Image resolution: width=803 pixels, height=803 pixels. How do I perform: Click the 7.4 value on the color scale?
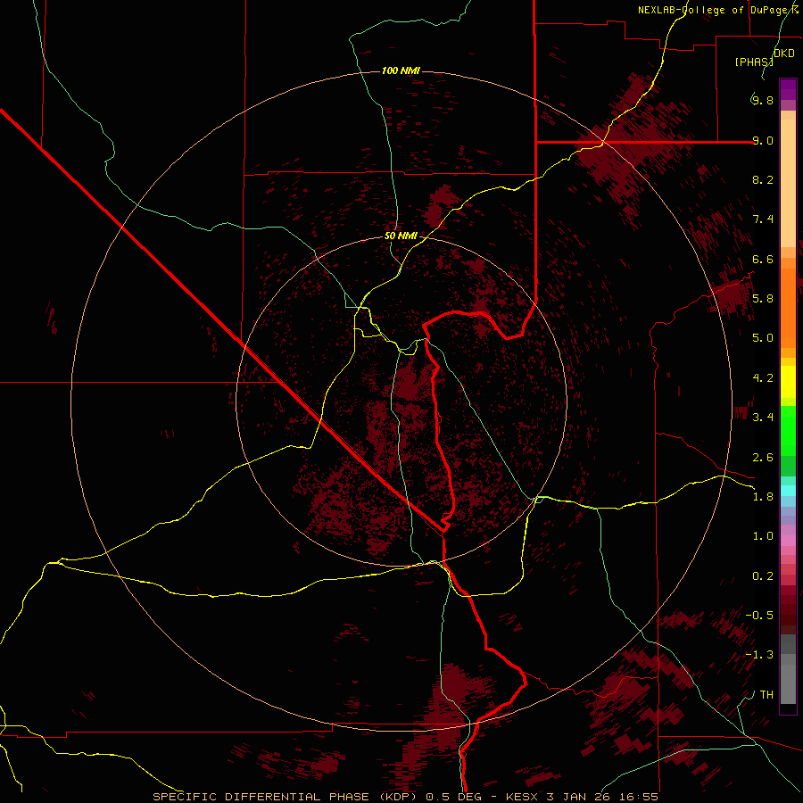pyautogui.click(x=763, y=219)
